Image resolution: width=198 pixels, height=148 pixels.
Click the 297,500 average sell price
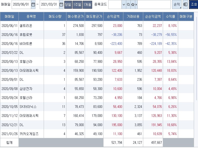point(97,26)
